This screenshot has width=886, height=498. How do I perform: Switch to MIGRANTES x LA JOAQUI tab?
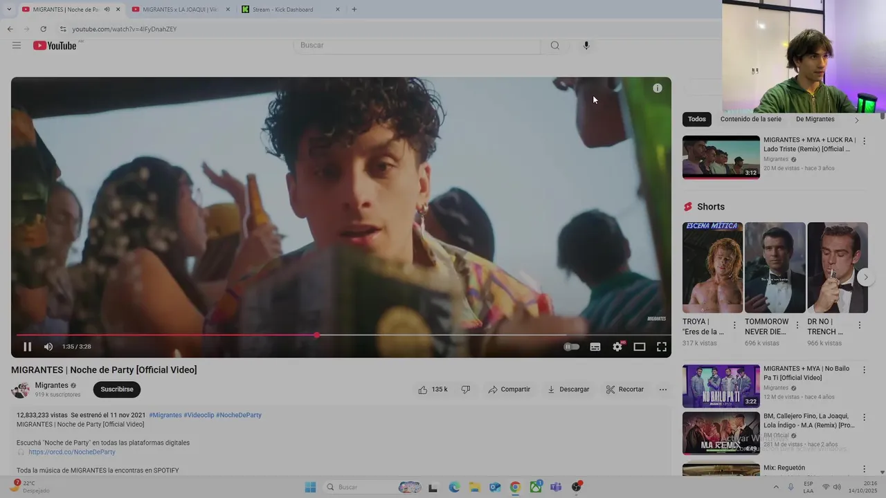click(180, 10)
